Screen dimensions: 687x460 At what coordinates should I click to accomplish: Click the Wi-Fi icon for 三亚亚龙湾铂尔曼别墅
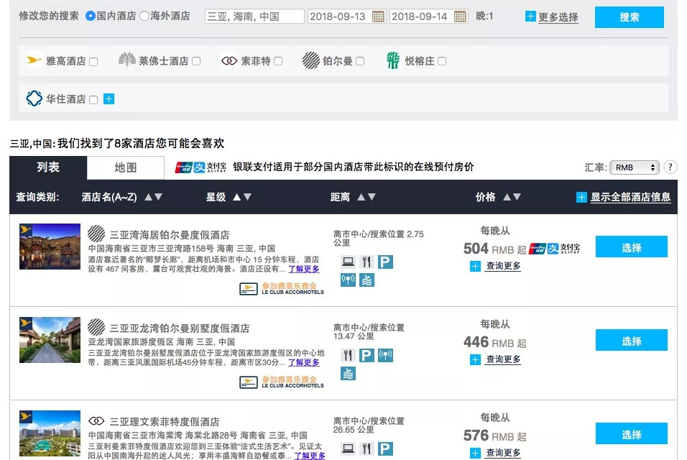(x=385, y=355)
